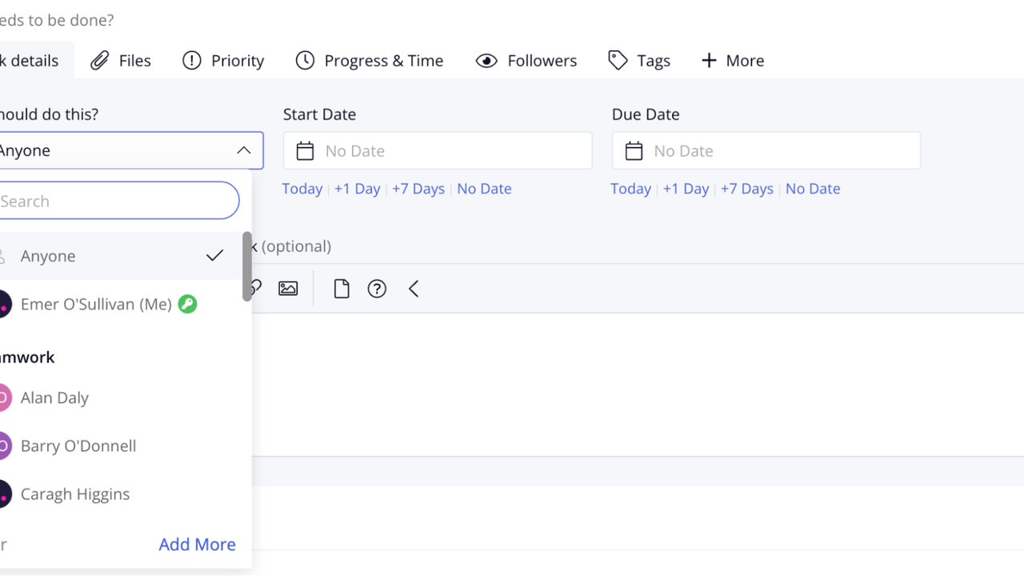
Task: Select Barry O'Donnell as assignee
Action: [78, 446]
